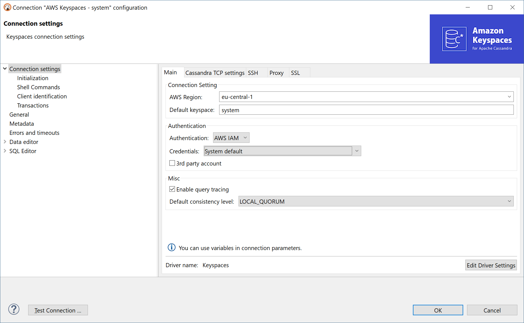Select Shell Commands in the settings tree
This screenshot has height=323, width=524.
38,87
